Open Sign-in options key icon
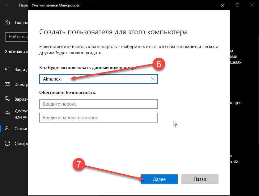 coord(7,99)
